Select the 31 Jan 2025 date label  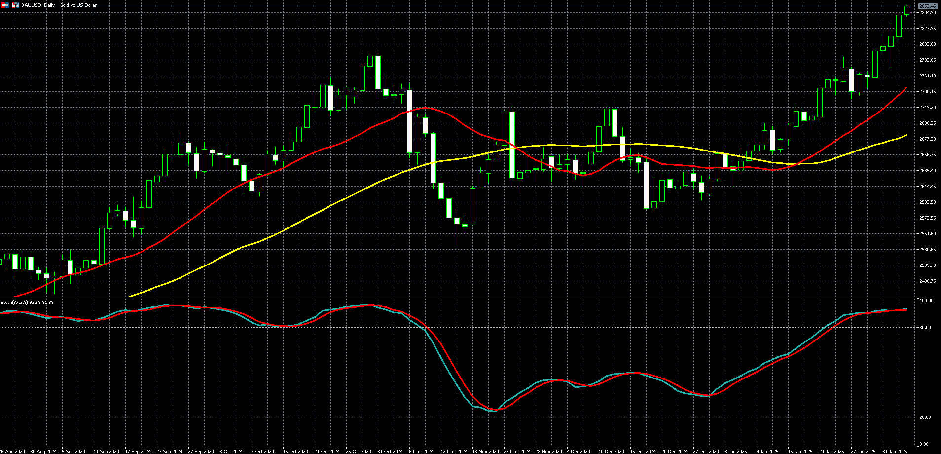point(895,451)
